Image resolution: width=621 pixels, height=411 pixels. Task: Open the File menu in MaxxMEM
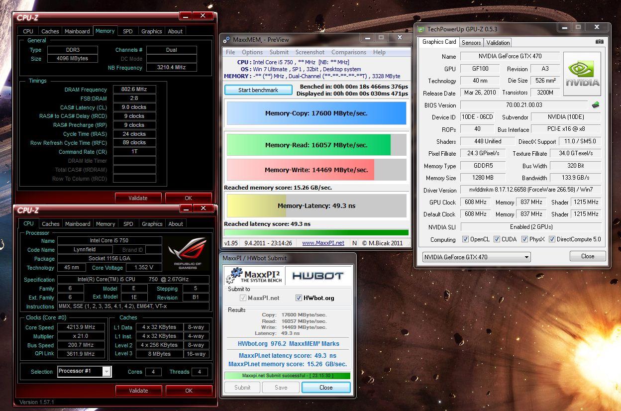tap(230, 52)
